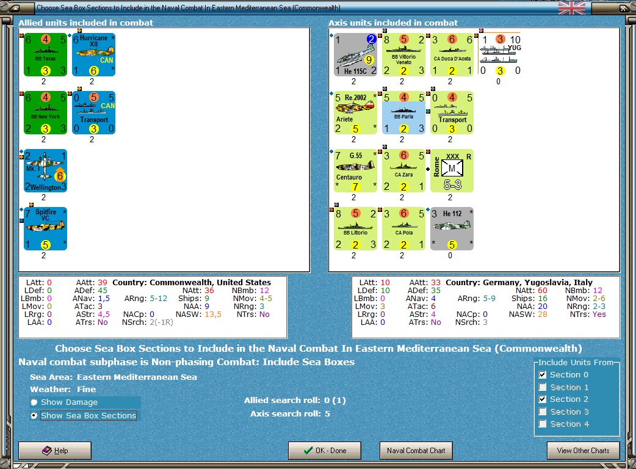
Task: Click the Allied NAtt value 36
Action: tap(209, 291)
